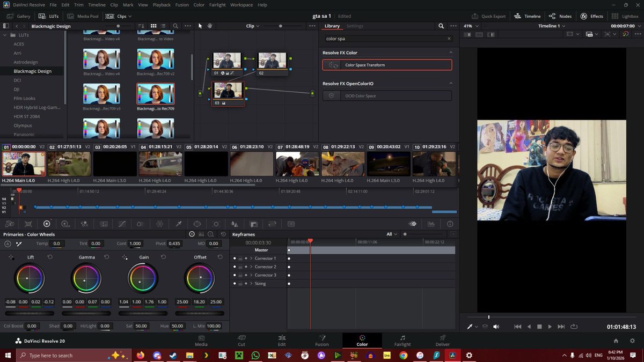Select clip 07 thumbnail in timeline strip
This screenshot has height=362, width=644.
tap(297, 164)
